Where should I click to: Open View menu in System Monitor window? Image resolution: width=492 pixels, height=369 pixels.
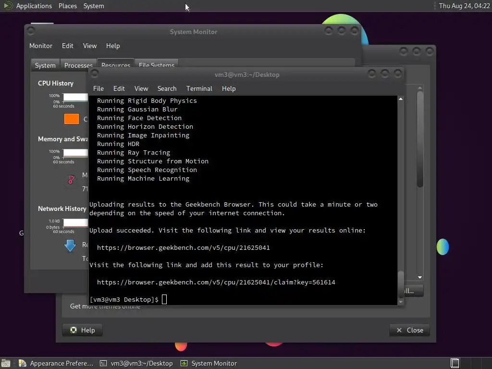coord(90,46)
